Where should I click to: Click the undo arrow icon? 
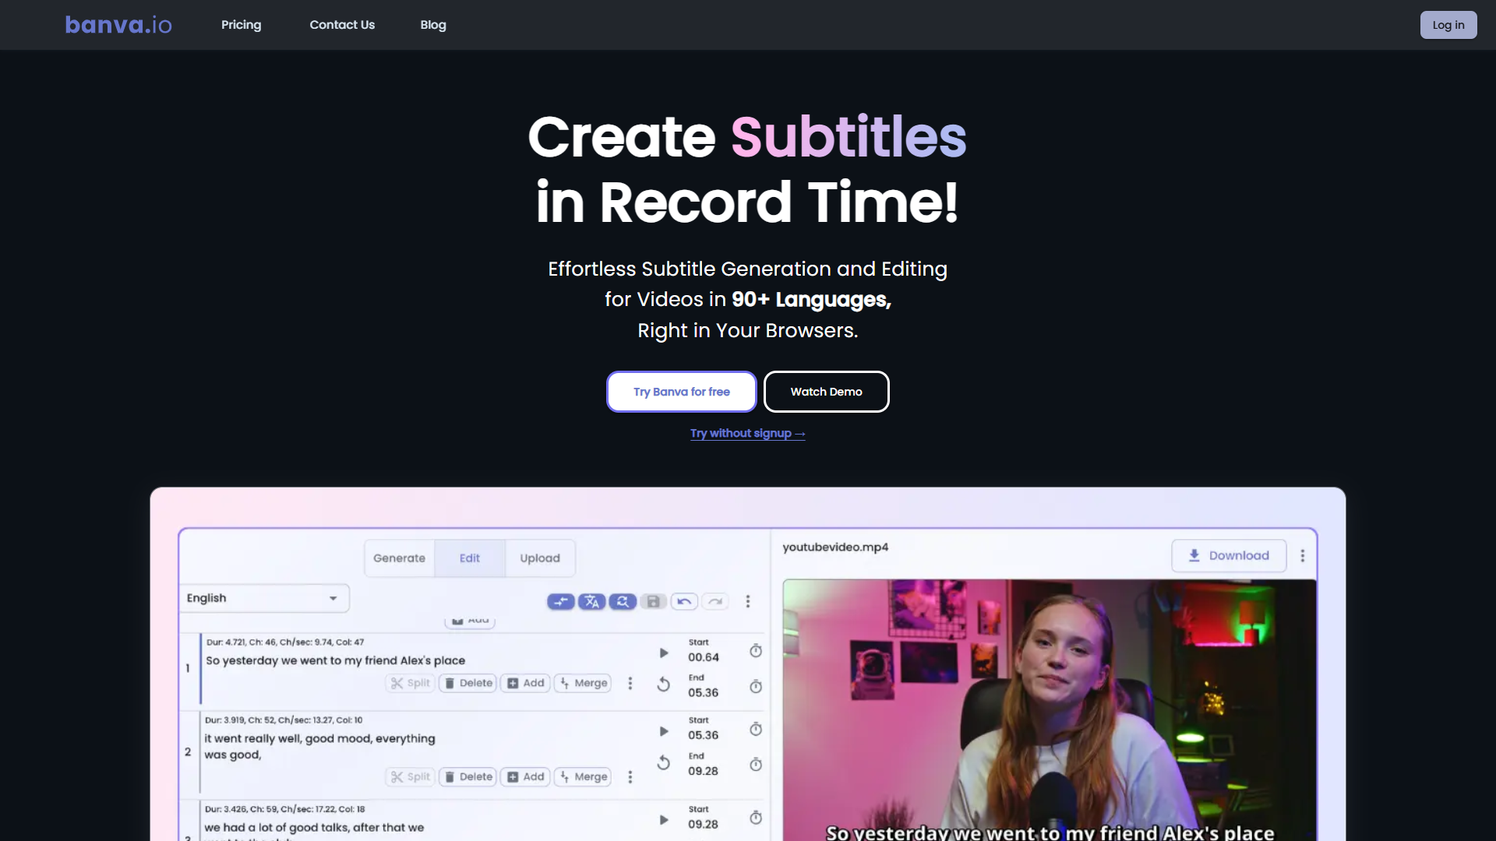point(684,601)
